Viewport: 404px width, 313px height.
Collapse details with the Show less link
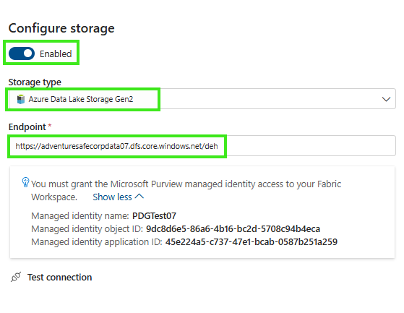[x=112, y=197]
